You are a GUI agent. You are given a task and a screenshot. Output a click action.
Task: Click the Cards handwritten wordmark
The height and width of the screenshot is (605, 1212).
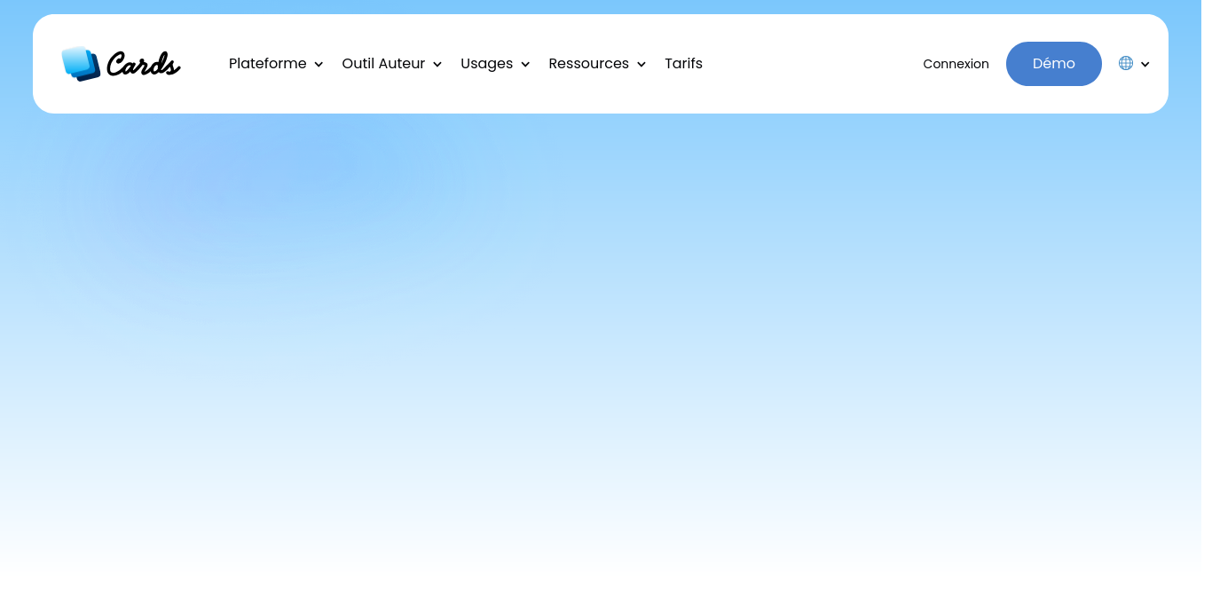click(143, 64)
